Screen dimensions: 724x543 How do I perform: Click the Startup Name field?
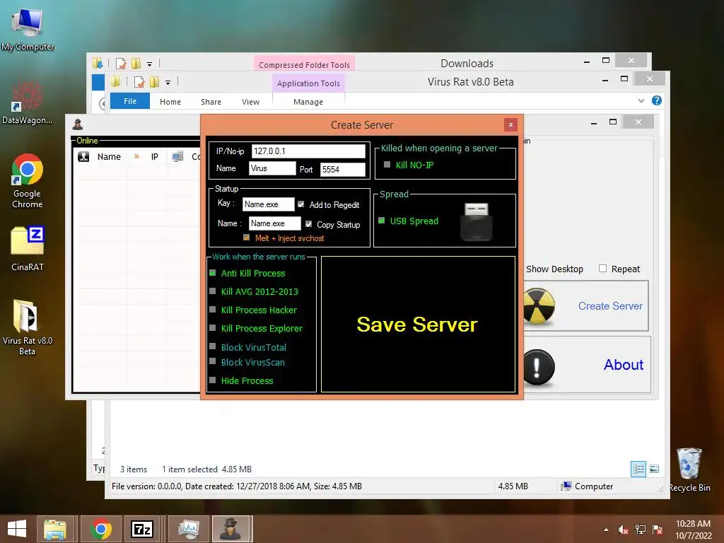pos(275,223)
